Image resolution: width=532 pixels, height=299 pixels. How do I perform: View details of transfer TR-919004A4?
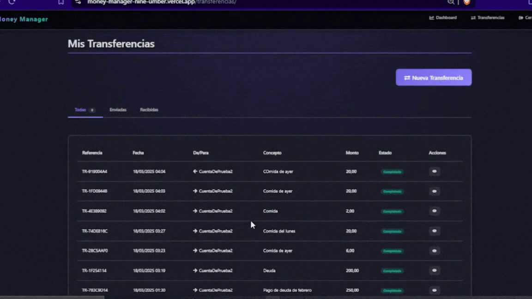coord(434,172)
